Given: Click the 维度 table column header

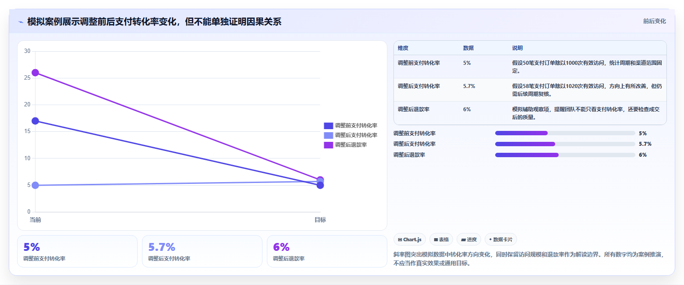Looking at the screenshot, I should point(403,48).
